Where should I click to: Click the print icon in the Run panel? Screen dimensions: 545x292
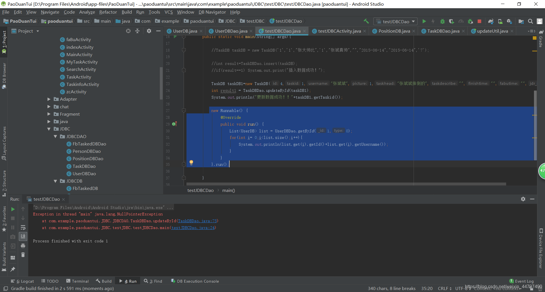(23, 246)
